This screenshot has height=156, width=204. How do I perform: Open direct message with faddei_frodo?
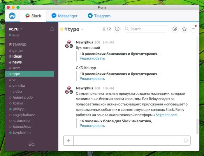(21, 97)
